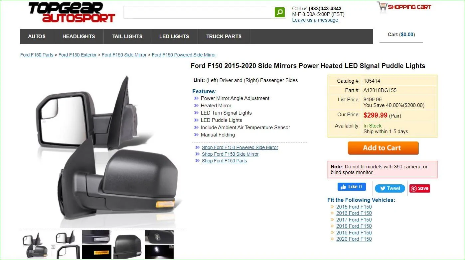Screen dimensions: 465x260
Task: Open Shop Ford F150 Powered Side Mirror link
Action: click(240, 147)
